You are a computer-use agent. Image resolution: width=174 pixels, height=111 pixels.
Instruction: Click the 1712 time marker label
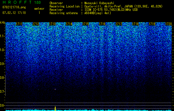[x=36, y=24]
